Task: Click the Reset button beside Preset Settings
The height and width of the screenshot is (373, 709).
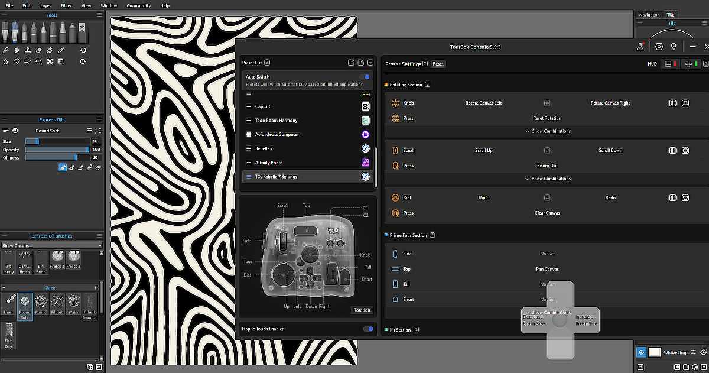Action: 438,64
